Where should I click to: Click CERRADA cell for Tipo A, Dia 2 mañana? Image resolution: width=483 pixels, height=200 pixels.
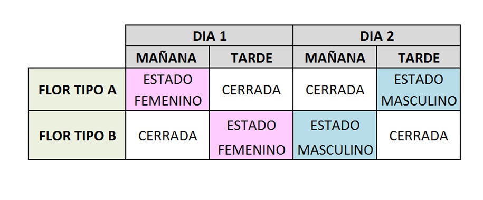[335, 90]
